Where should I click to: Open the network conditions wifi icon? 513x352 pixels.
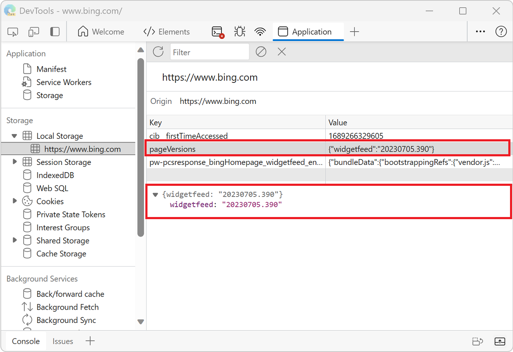260,31
